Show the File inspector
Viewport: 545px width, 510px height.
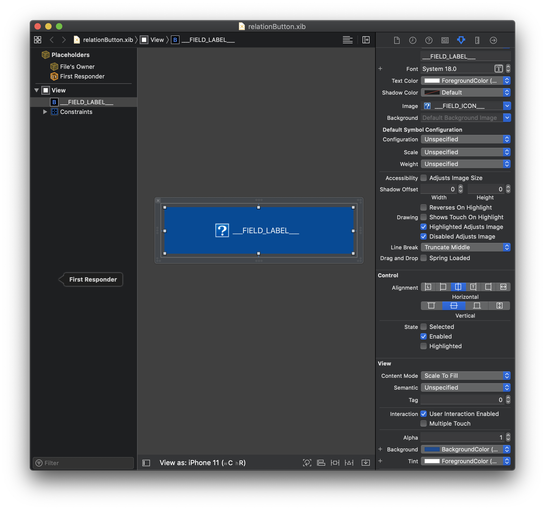tap(397, 40)
